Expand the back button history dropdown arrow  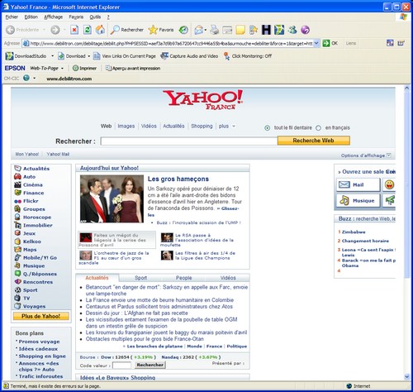(x=44, y=30)
